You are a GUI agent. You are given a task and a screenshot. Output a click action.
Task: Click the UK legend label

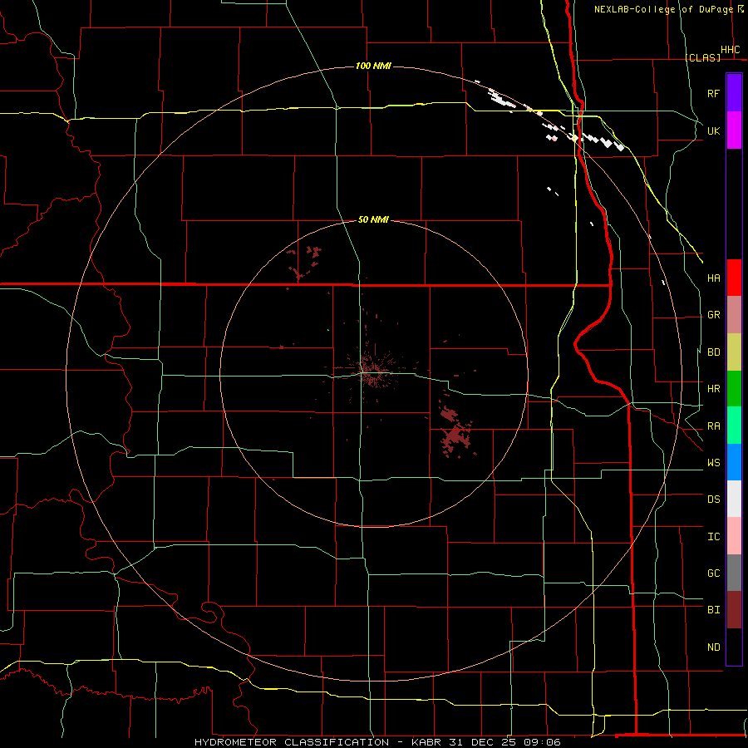[713, 130]
